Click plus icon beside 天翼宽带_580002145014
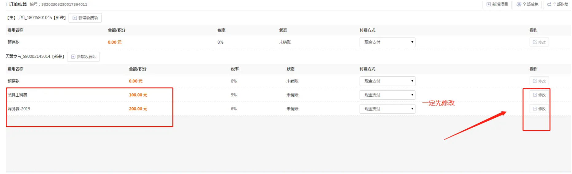572x174 pixels. pos(73,57)
